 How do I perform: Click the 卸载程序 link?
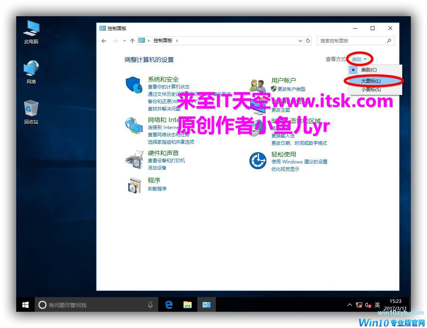click(x=157, y=189)
